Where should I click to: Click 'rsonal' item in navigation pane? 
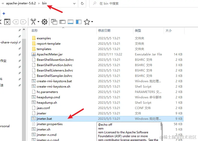[5, 126]
